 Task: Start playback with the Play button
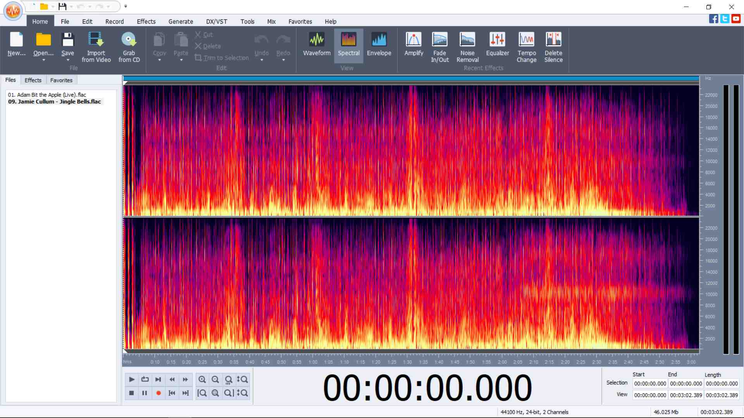pos(131,379)
